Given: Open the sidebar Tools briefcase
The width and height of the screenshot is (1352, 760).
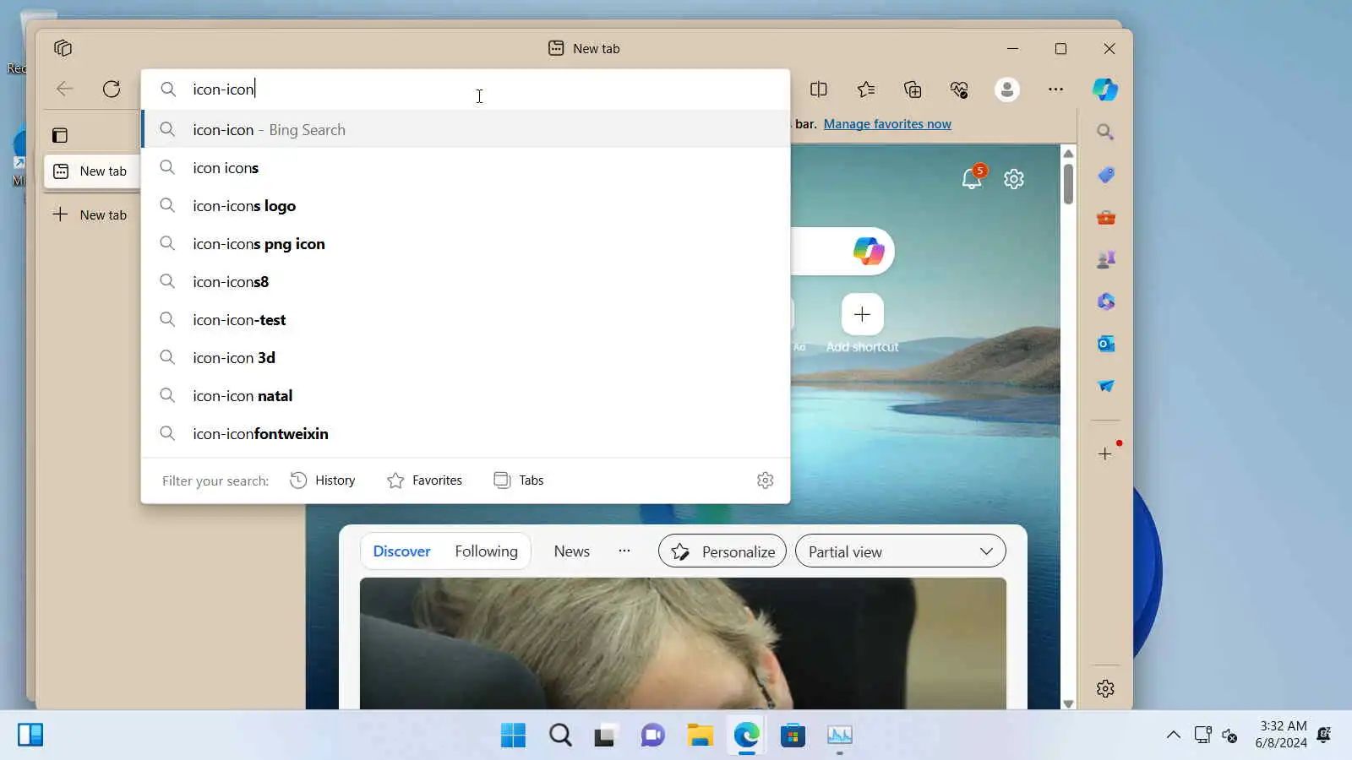Looking at the screenshot, I should point(1105,217).
